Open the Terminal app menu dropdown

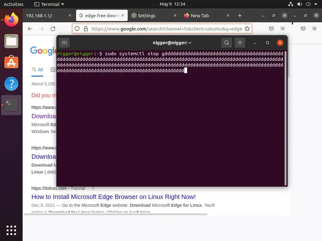click(x=49, y=4)
